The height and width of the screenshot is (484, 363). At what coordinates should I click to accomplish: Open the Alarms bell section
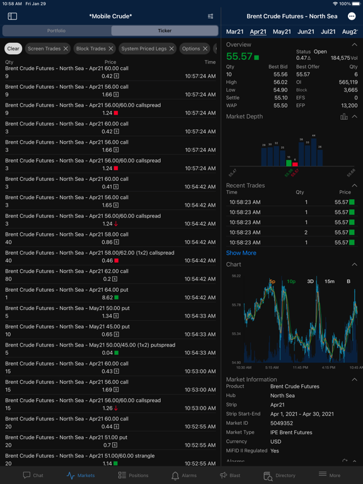tap(184, 475)
